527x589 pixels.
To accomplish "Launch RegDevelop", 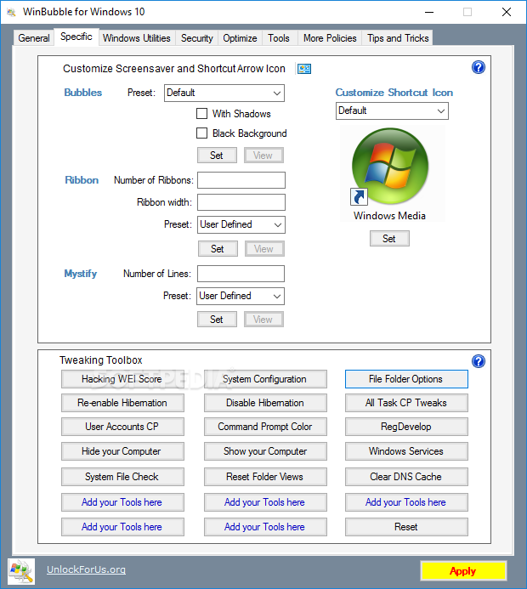I will click(406, 427).
